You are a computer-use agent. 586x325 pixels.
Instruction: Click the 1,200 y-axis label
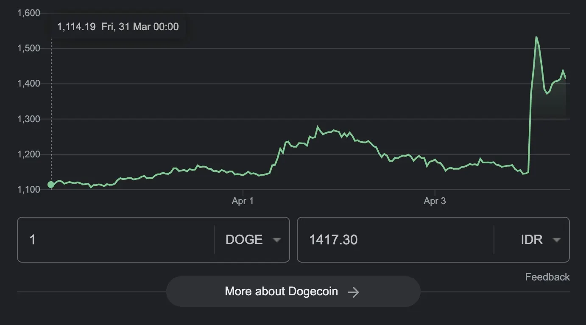coord(29,154)
